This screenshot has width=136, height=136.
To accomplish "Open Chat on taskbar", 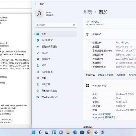I will 61,132.
